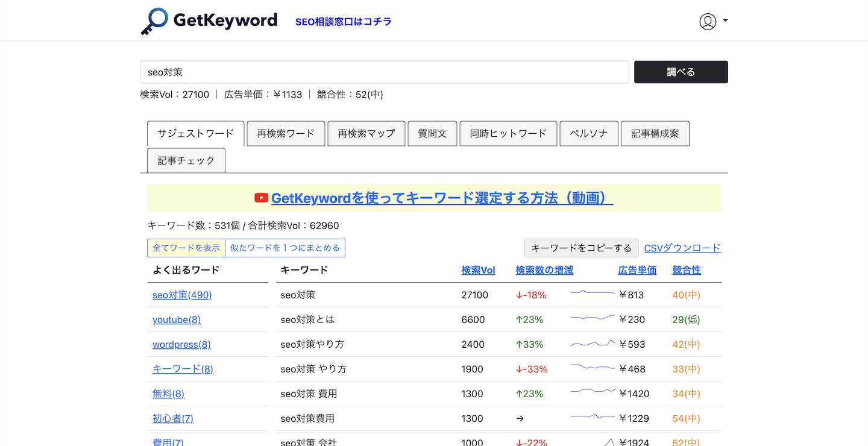Switch to the 質問文 tab

click(432, 133)
